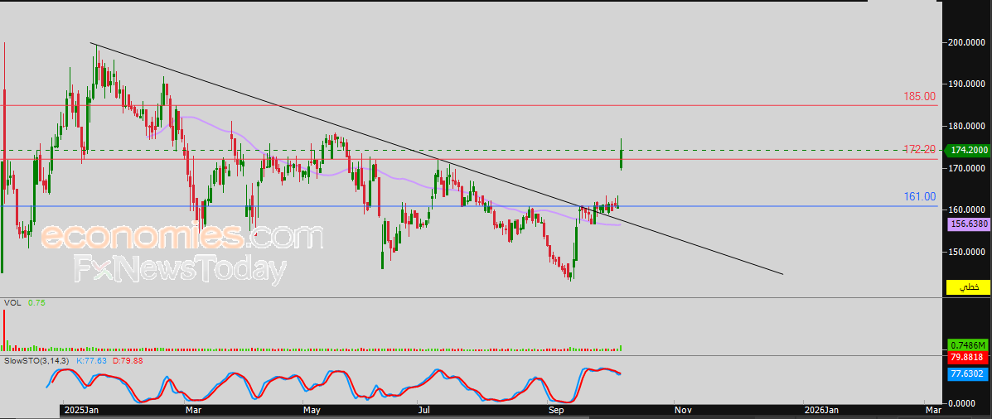
Task: Click the VOL indicator label
Action: (x=12, y=303)
